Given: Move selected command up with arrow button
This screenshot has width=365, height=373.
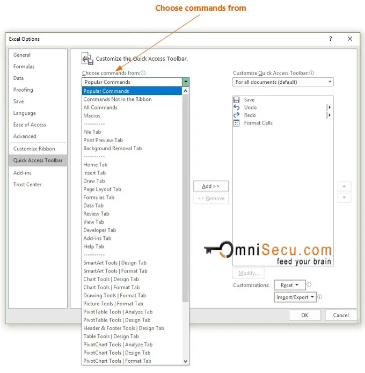Looking at the screenshot, I should pyautogui.click(x=344, y=186).
